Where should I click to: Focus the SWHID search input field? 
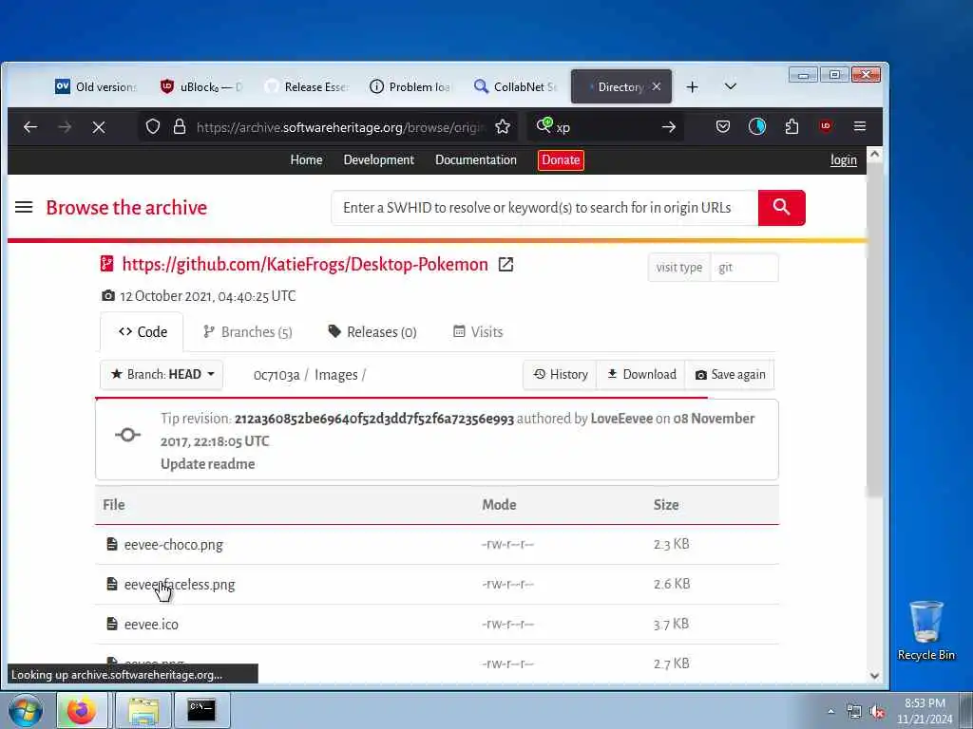[544, 208]
